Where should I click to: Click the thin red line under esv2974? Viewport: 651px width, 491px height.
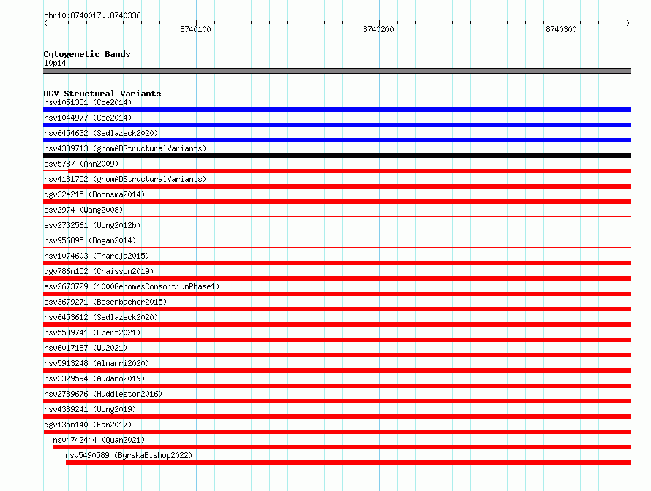point(336,216)
